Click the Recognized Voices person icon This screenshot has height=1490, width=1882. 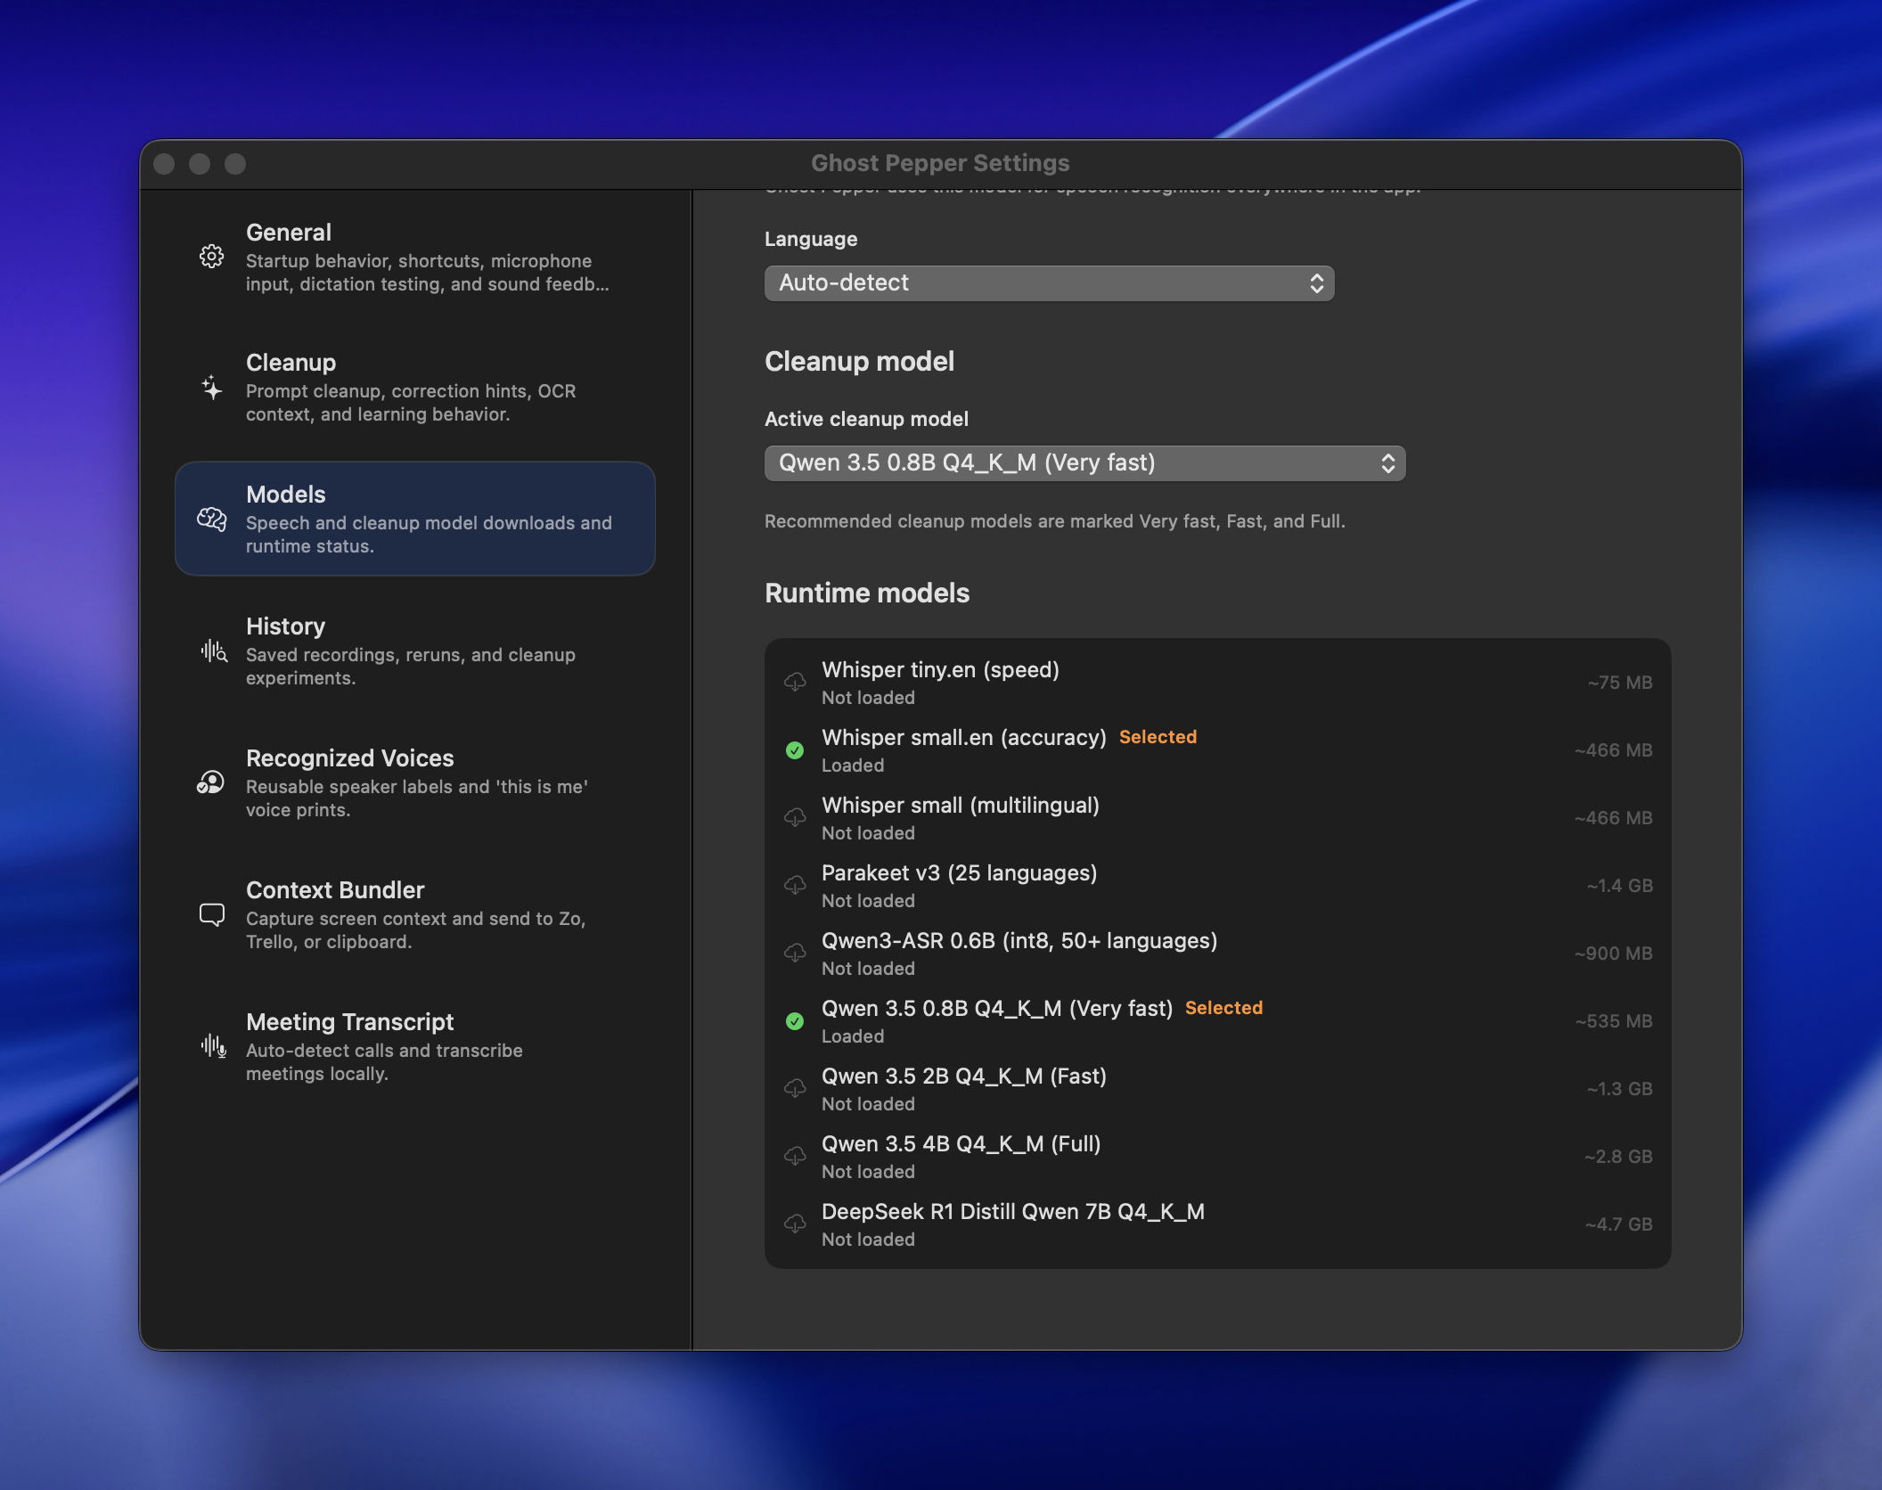click(210, 782)
